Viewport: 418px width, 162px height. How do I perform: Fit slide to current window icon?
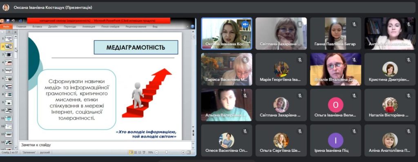[x=189, y=152]
